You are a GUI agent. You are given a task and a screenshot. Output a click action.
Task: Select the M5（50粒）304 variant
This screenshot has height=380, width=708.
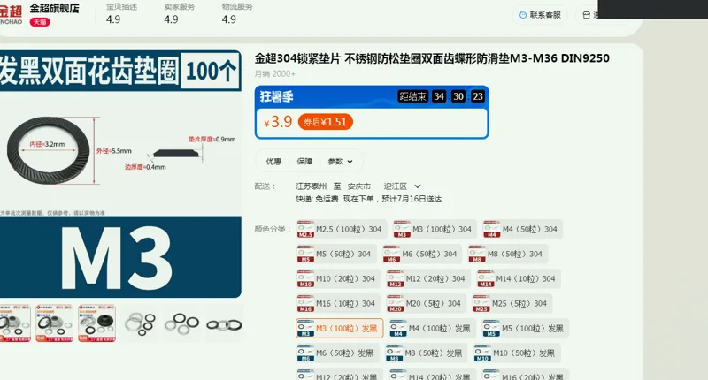click(x=337, y=254)
